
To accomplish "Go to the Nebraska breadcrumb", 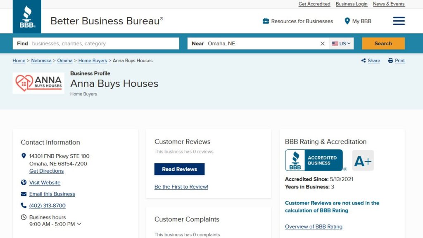I will pos(41,61).
